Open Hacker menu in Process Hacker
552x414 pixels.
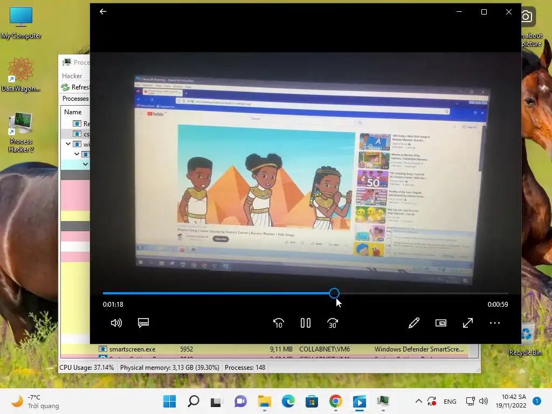click(x=72, y=75)
